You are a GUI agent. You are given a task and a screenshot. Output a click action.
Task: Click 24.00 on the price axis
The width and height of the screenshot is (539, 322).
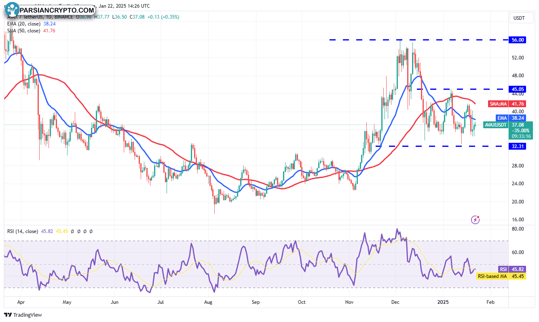[x=518, y=184]
